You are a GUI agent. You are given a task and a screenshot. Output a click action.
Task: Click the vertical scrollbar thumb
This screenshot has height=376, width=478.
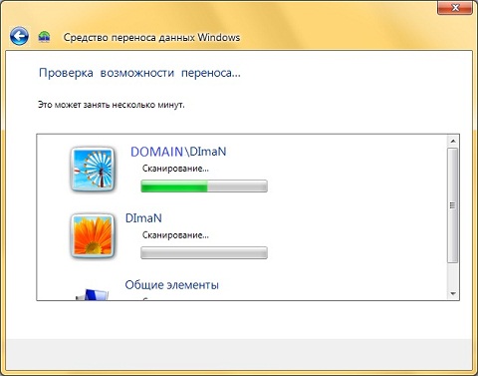point(453,205)
